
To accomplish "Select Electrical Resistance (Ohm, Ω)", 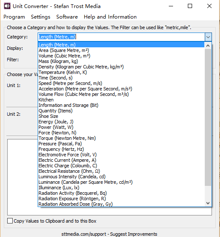I will [x=121, y=171].
